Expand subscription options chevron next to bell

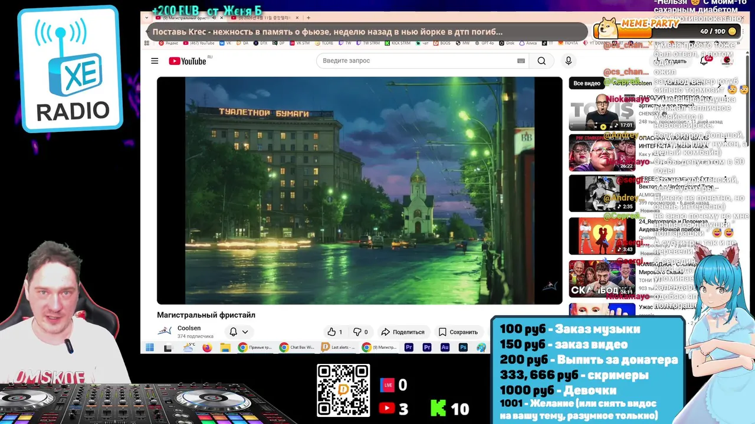[245, 332]
